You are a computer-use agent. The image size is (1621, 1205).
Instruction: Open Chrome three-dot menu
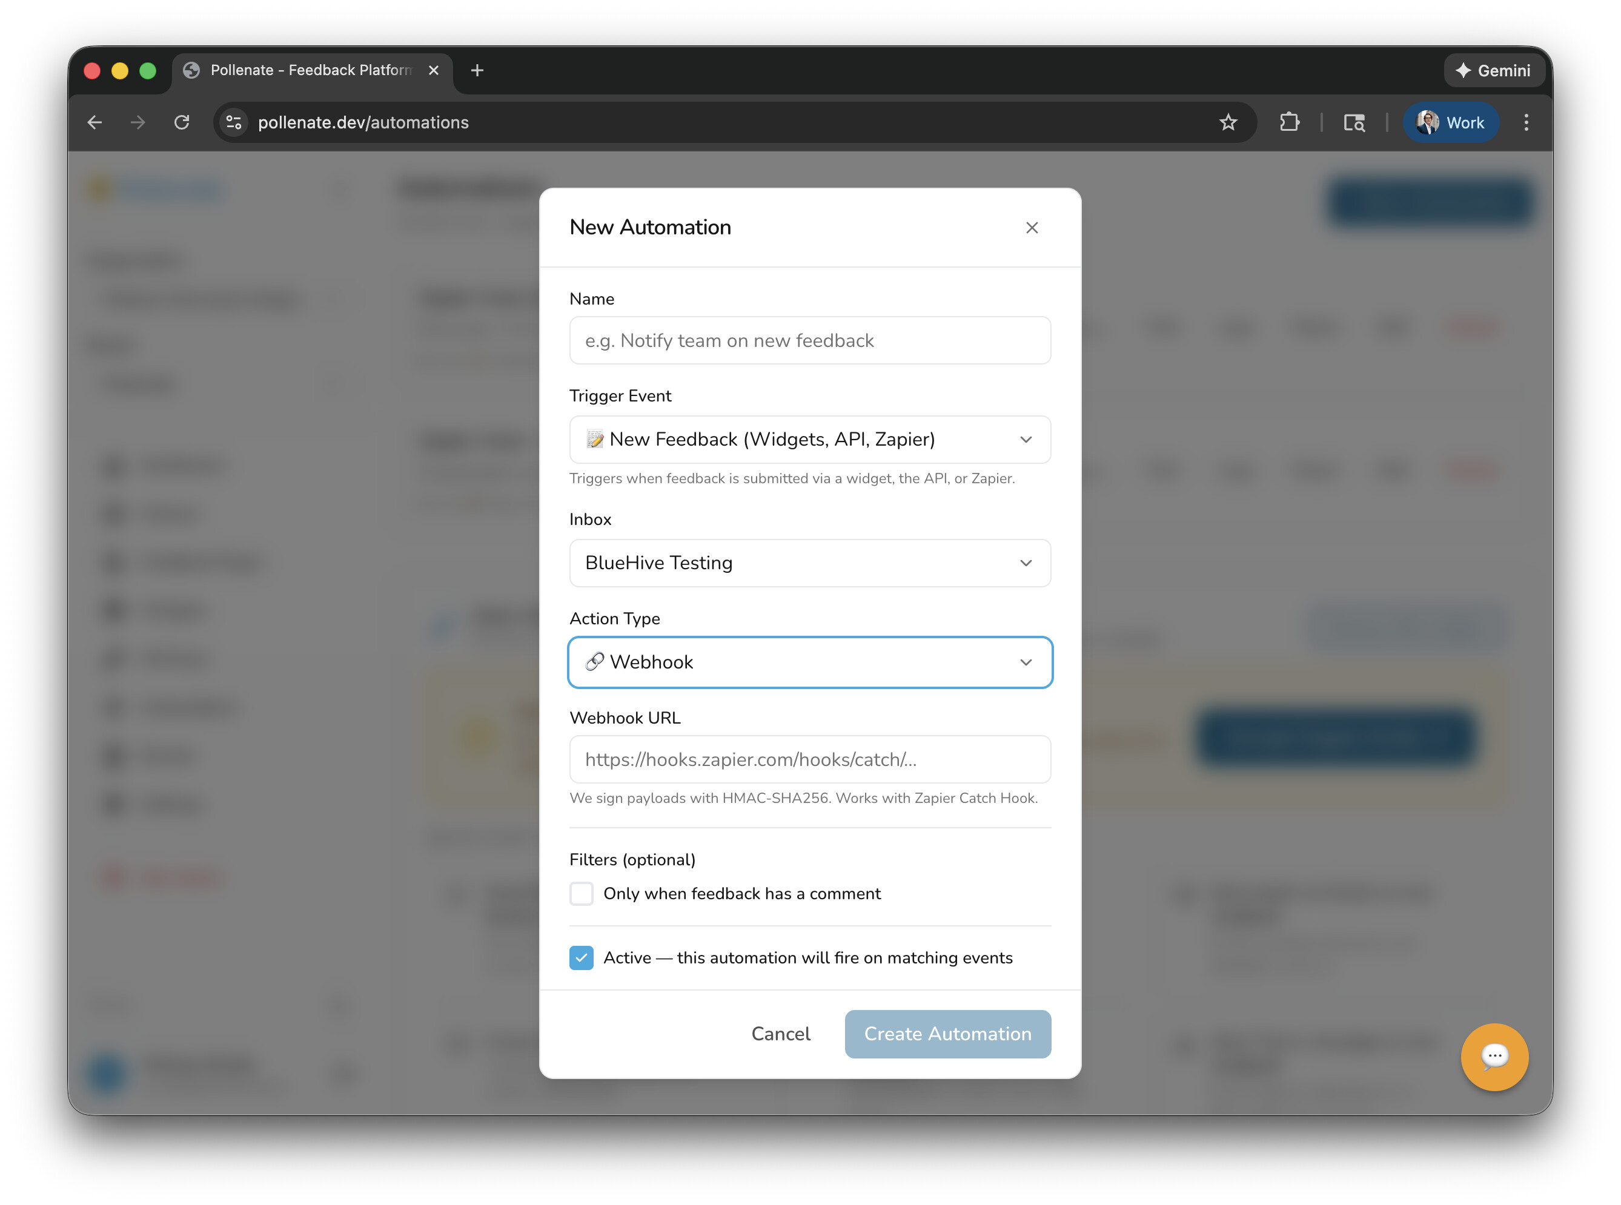click(x=1525, y=122)
